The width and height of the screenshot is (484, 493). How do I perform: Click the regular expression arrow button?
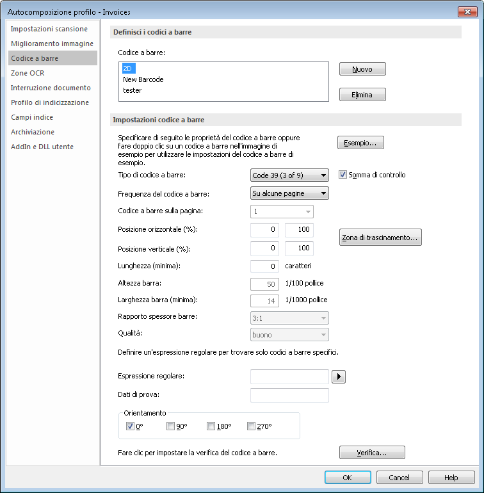(x=339, y=376)
